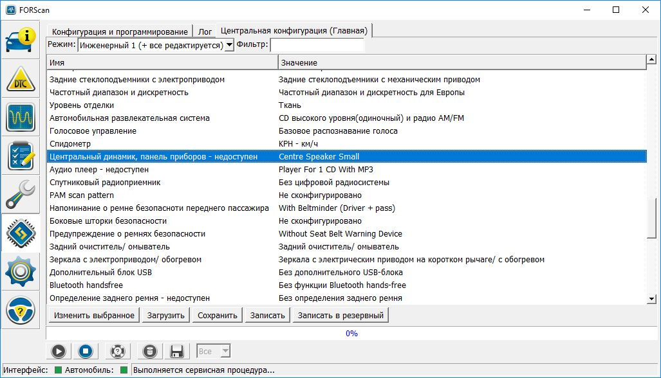Click the floppy disk save icon
This screenshot has height=378, width=661.
tap(176, 351)
